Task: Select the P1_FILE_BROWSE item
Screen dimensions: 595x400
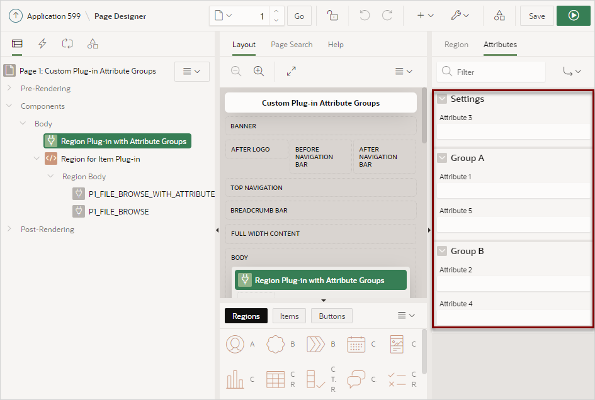Action: (118, 211)
